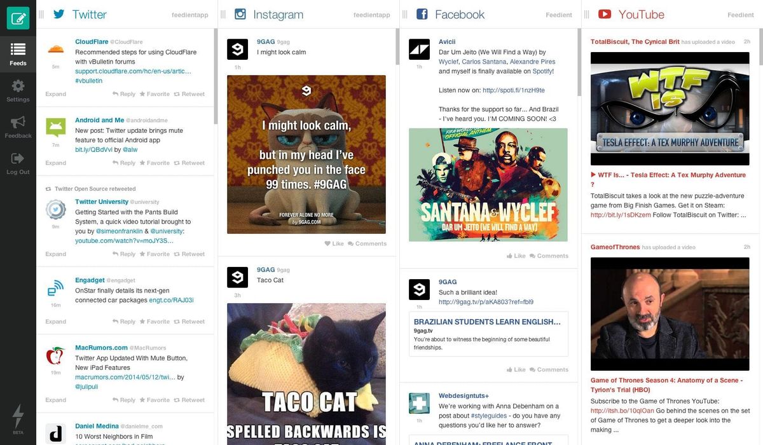Grab the Instagram column drag handle
The width and height of the screenshot is (763, 445).
[223, 14]
